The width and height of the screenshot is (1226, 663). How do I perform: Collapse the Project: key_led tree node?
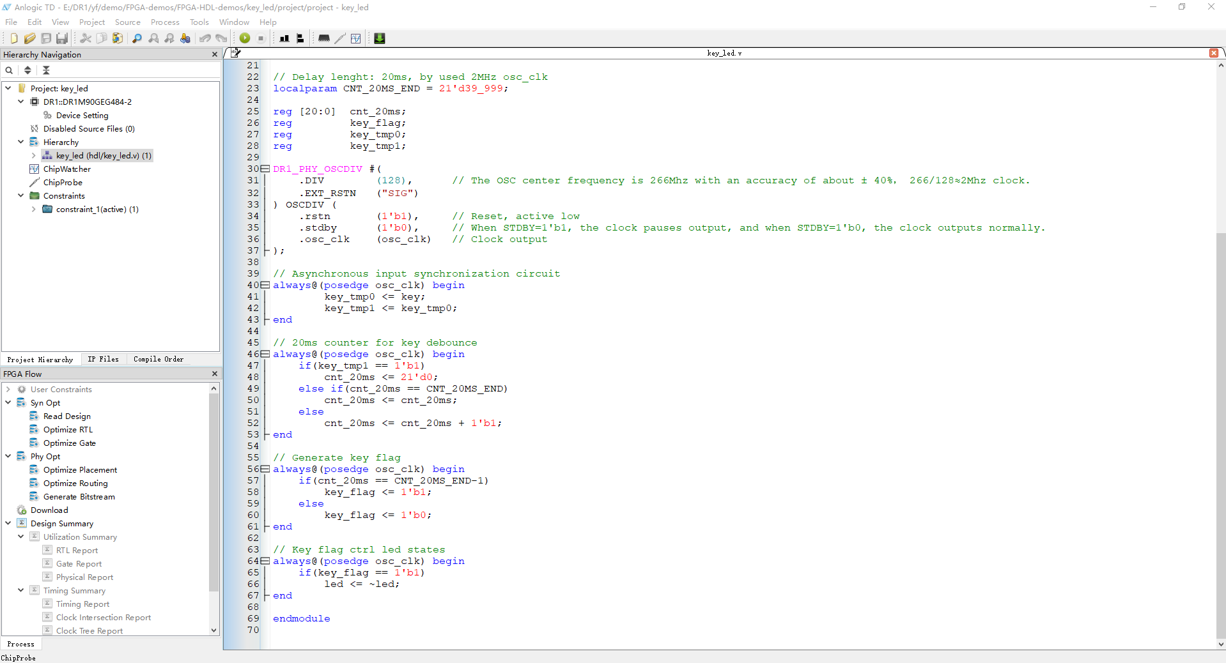coord(8,88)
